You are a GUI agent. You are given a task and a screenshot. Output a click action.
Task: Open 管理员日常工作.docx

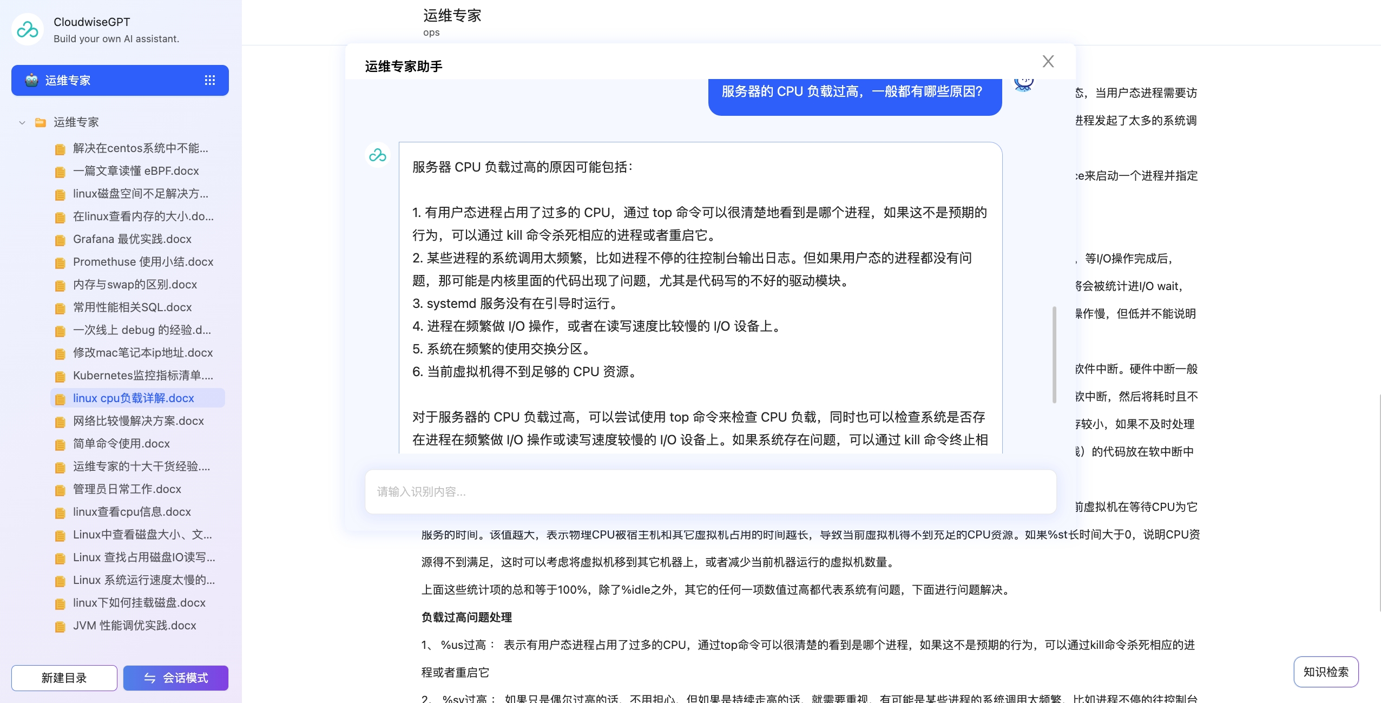click(127, 489)
